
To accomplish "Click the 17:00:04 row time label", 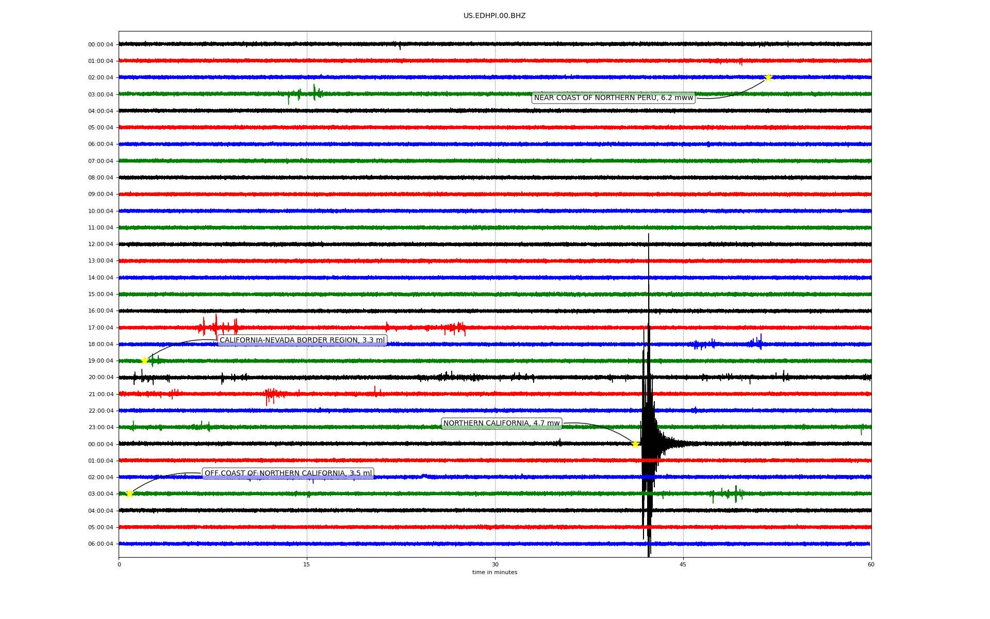I will [101, 328].
